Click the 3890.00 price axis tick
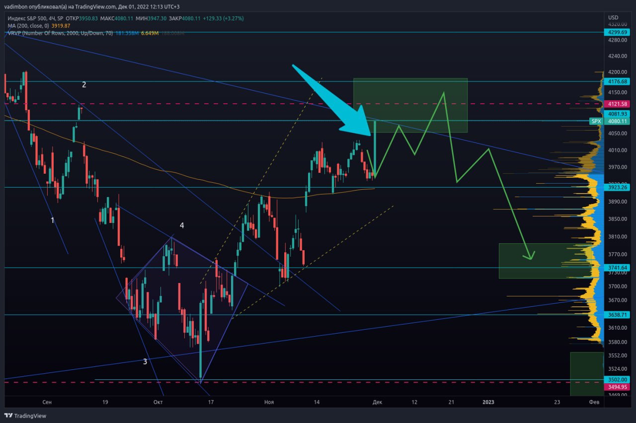The height and width of the screenshot is (423, 636). coord(617,202)
